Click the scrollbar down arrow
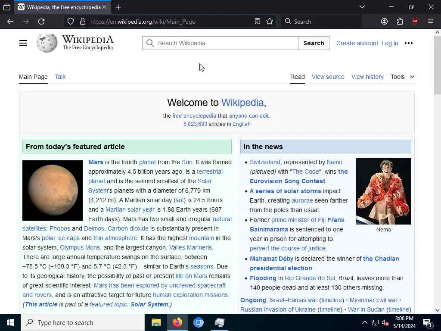 pyautogui.click(x=437, y=310)
